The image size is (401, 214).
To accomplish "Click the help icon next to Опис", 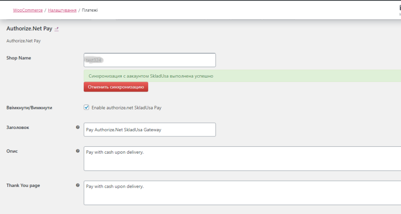I will [x=78, y=151].
